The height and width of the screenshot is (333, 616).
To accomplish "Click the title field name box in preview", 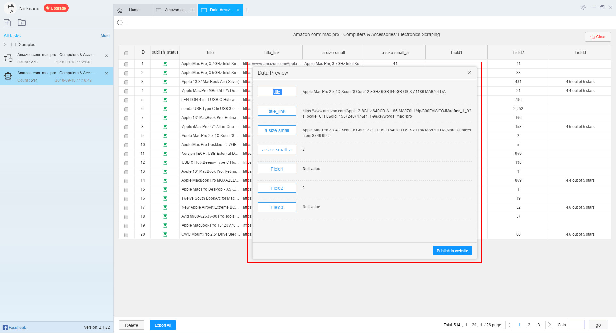I will (277, 92).
